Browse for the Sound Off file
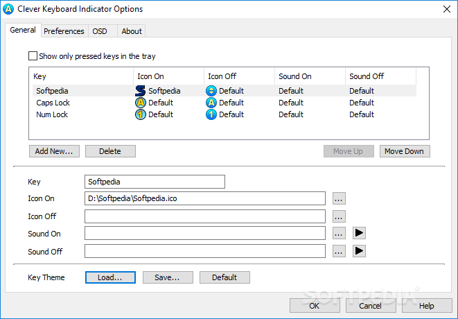The height and width of the screenshot is (319, 458). click(339, 251)
